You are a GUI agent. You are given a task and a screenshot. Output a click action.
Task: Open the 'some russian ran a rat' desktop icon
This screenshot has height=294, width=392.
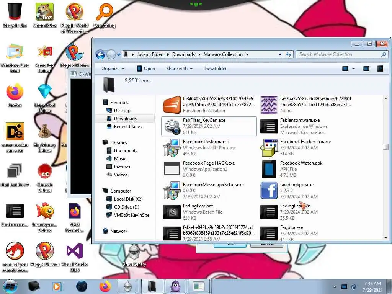15,137
